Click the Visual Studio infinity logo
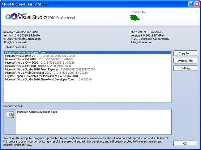 11,16
